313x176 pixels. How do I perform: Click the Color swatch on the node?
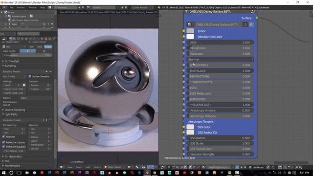[x=190, y=31]
